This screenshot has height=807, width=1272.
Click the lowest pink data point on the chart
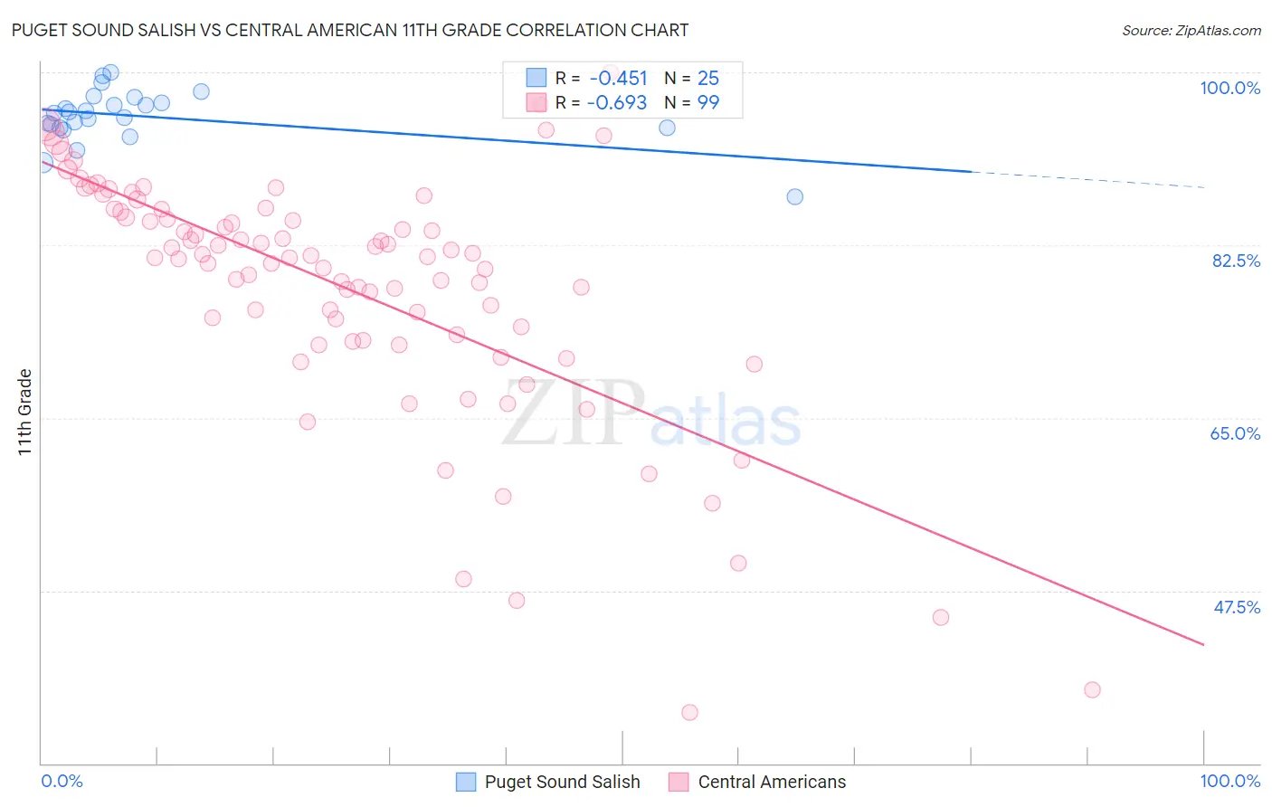coord(689,712)
